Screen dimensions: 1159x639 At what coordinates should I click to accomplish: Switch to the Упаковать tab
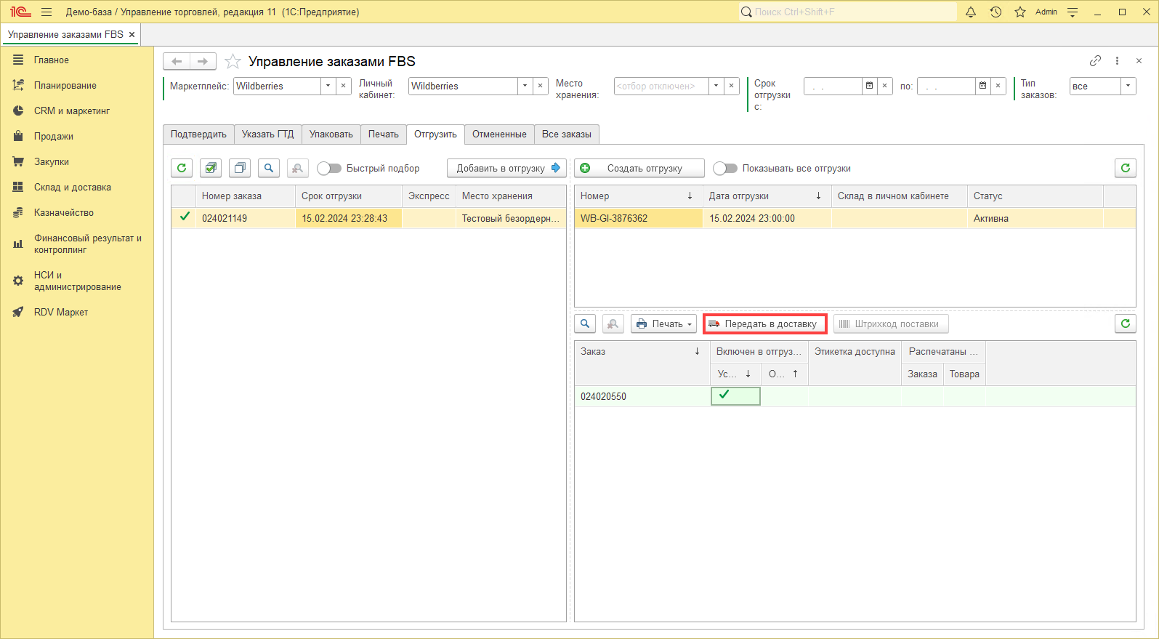[331, 134]
